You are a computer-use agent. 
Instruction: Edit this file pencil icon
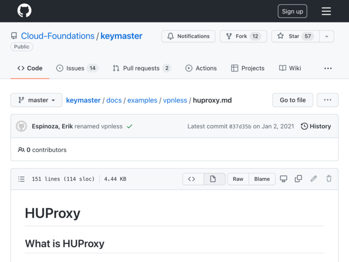coord(314,178)
